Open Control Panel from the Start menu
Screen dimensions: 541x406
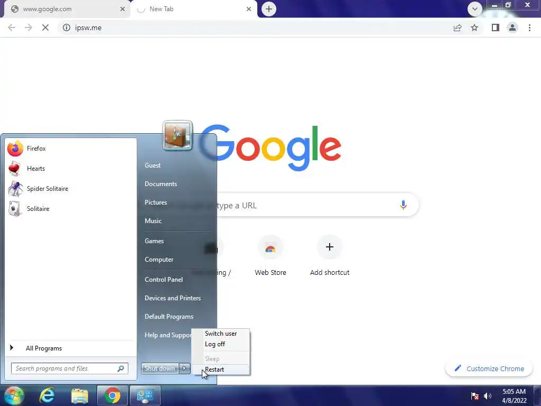pyautogui.click(x=164, y=280)
